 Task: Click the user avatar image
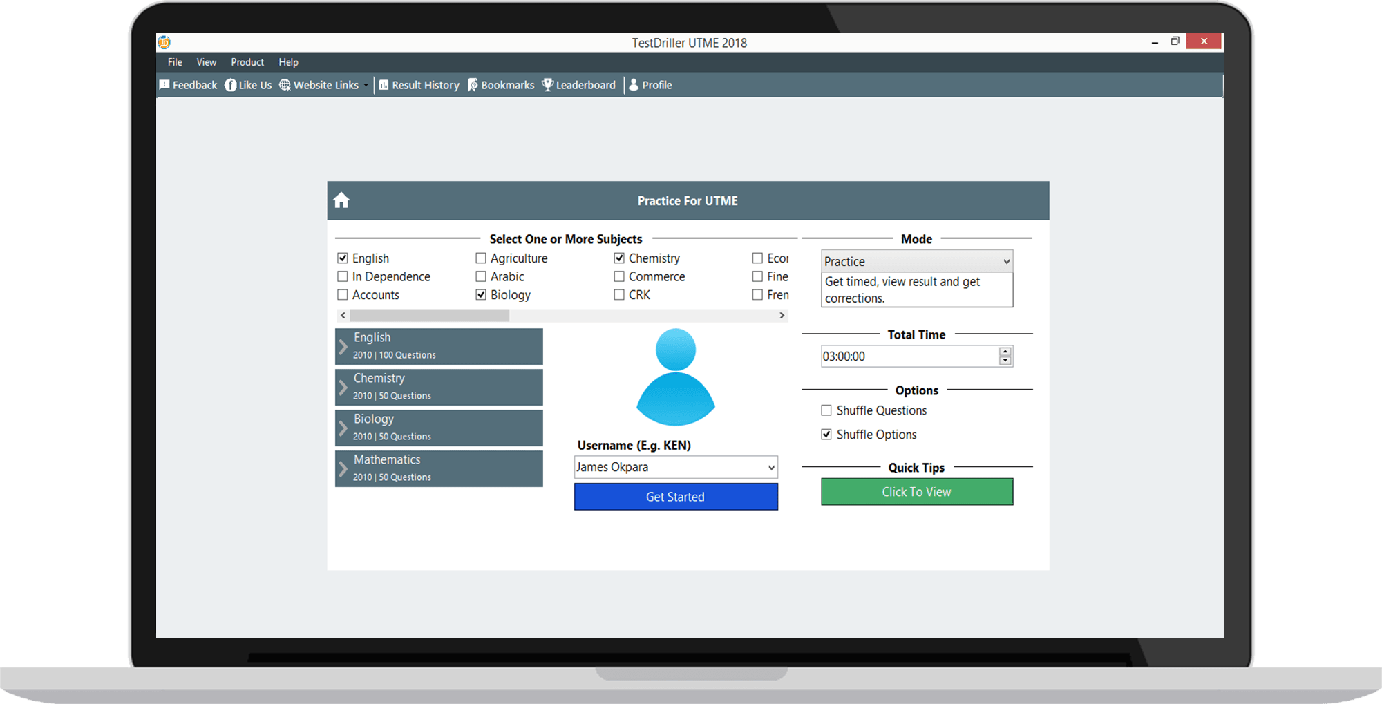pyautogui.click(x=675, y=377)
